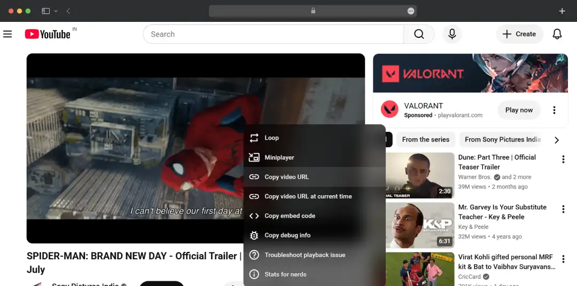Choose Copy video URL
The height and width of the screenshot is (286, 577).
314,177
